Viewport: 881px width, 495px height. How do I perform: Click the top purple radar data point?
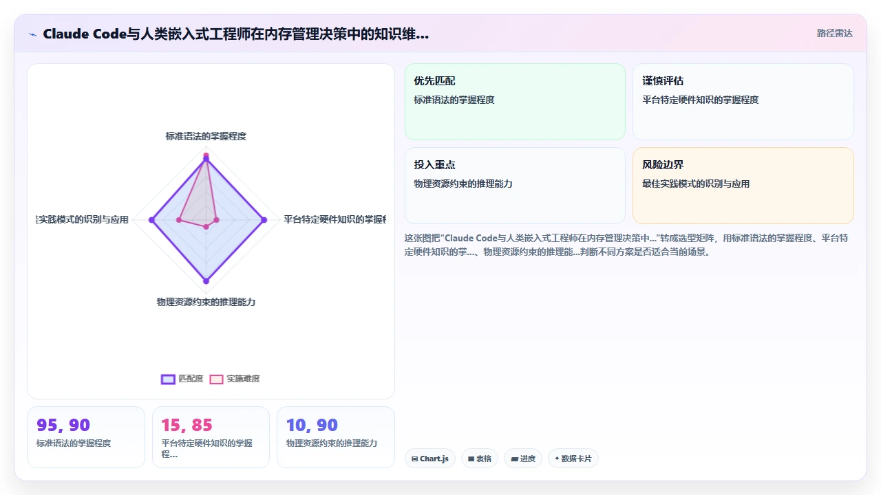tap(206, 159)
